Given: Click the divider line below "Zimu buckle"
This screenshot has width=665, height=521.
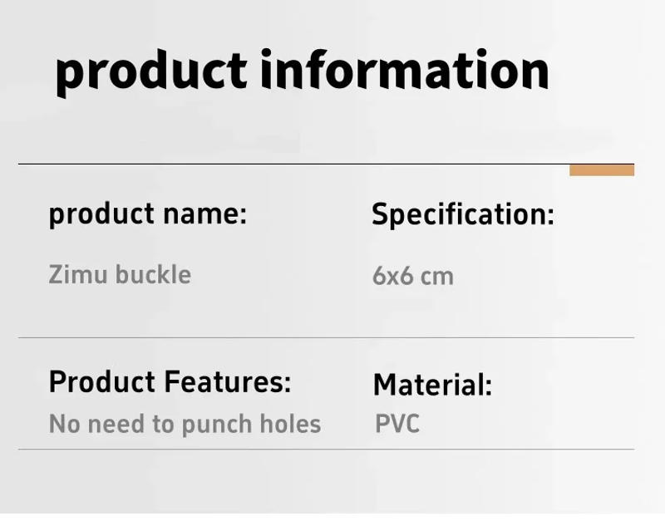Looking at the screenshot, I should tap(326, 337).
